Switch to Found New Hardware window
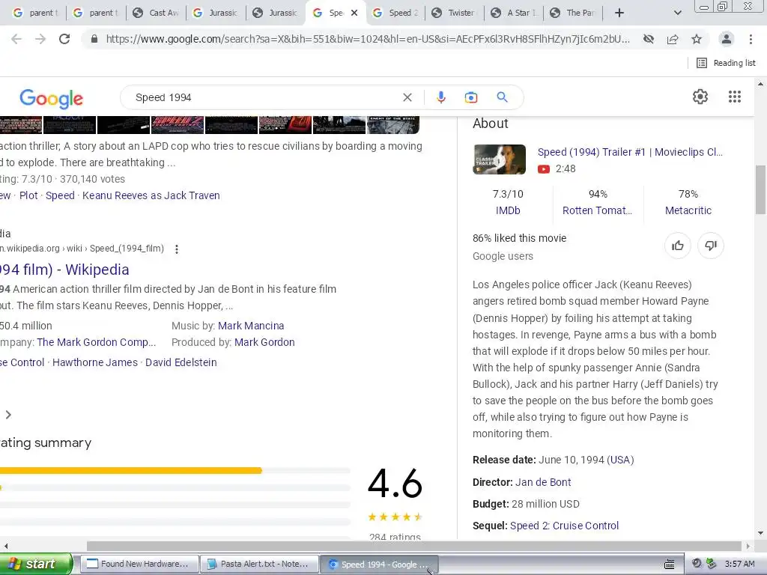 tap(139, 564)
